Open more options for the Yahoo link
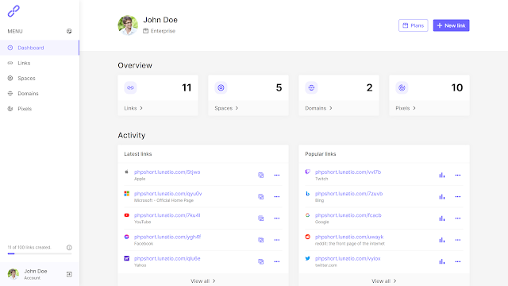Viewport: 508px width, 286px height. 277,261
